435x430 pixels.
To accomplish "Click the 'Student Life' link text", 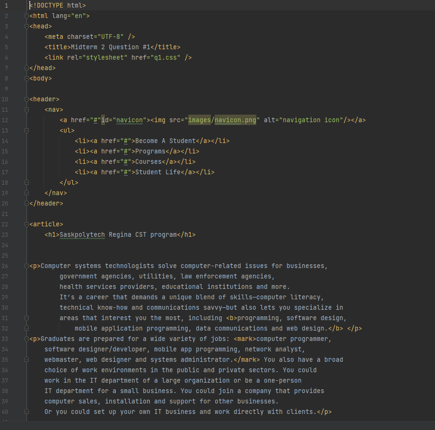I will [158, 172].
